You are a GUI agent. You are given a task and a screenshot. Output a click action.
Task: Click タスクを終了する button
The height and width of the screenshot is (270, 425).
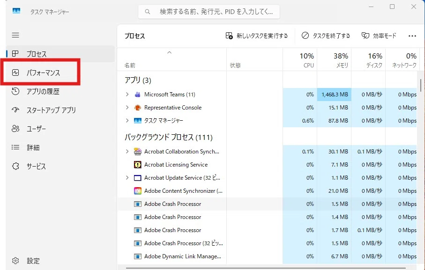(326, 36)
